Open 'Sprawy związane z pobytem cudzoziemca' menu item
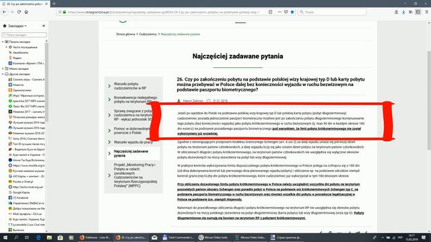Image resolution: width=431 pixels, height=242 pixels. pos(133,115)
